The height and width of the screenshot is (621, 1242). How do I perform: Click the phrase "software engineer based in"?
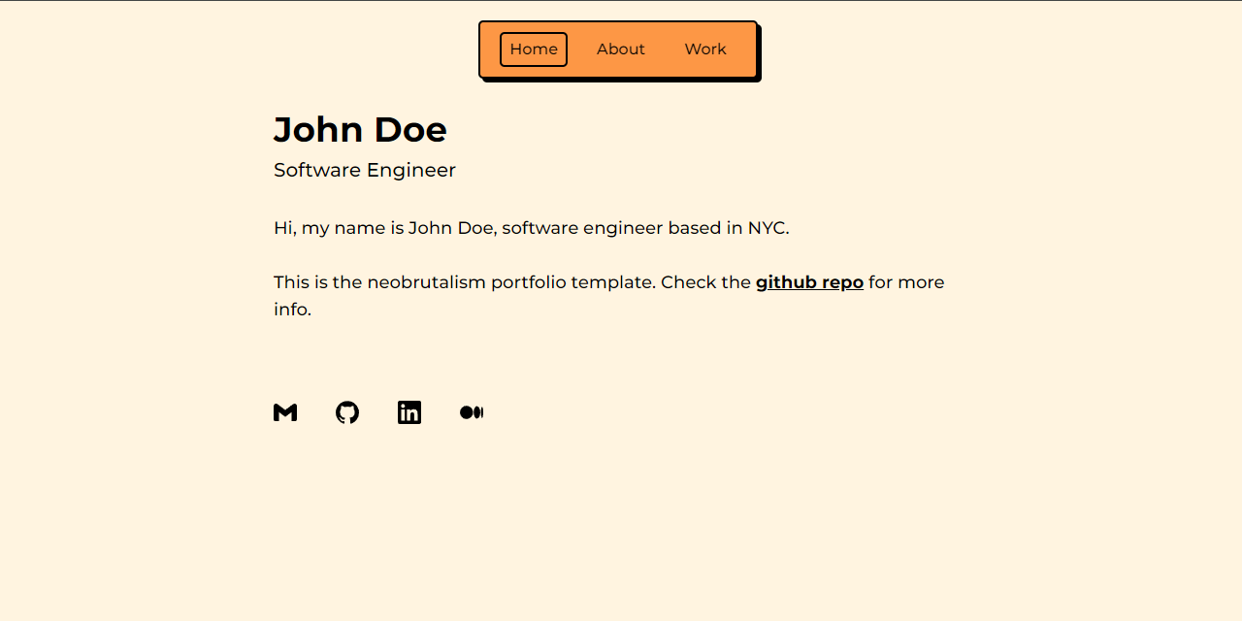click(x=622, y=228)
